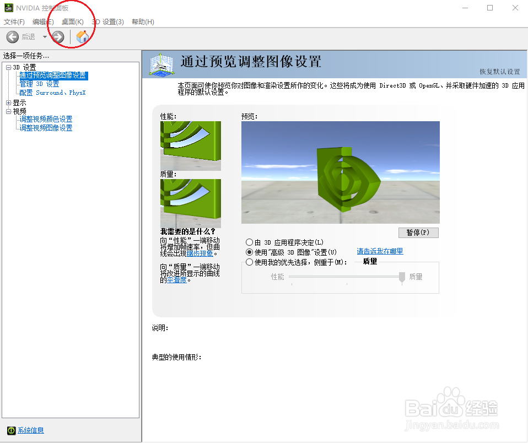Open the 桌面(K) menu

coord(72,22)
